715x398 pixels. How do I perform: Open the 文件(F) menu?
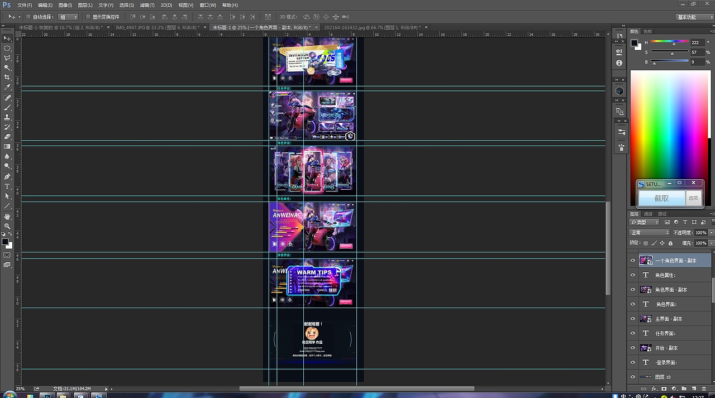tap(25, 5)
